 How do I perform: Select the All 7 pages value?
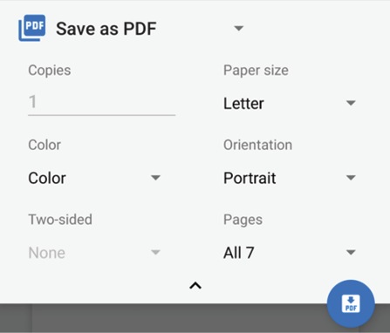(239, 253)
